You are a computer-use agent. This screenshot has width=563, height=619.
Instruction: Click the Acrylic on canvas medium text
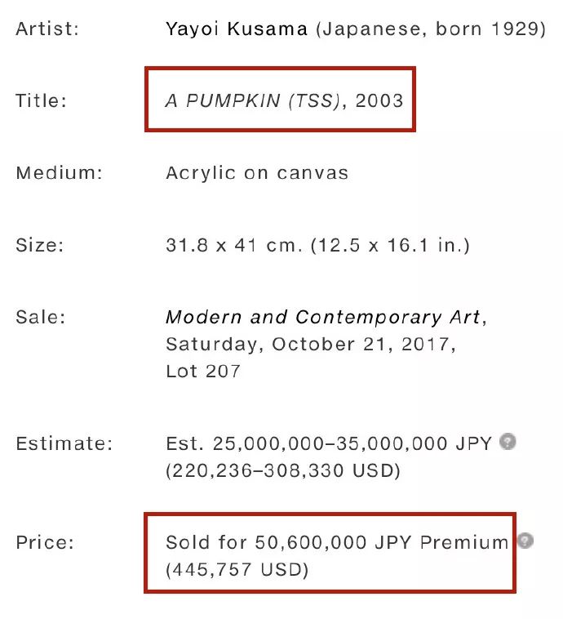[x=257, y=173]
